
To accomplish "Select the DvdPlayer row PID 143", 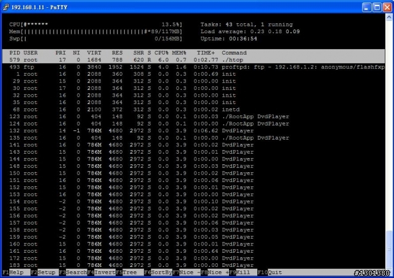I will pos(193,152).
